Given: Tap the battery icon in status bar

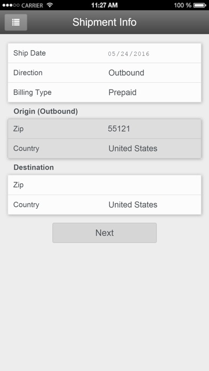Looking at the screenshot, I should coord(200,5).
